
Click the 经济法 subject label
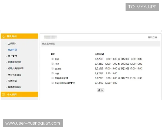pyautogui.click(x=58, y=69)
